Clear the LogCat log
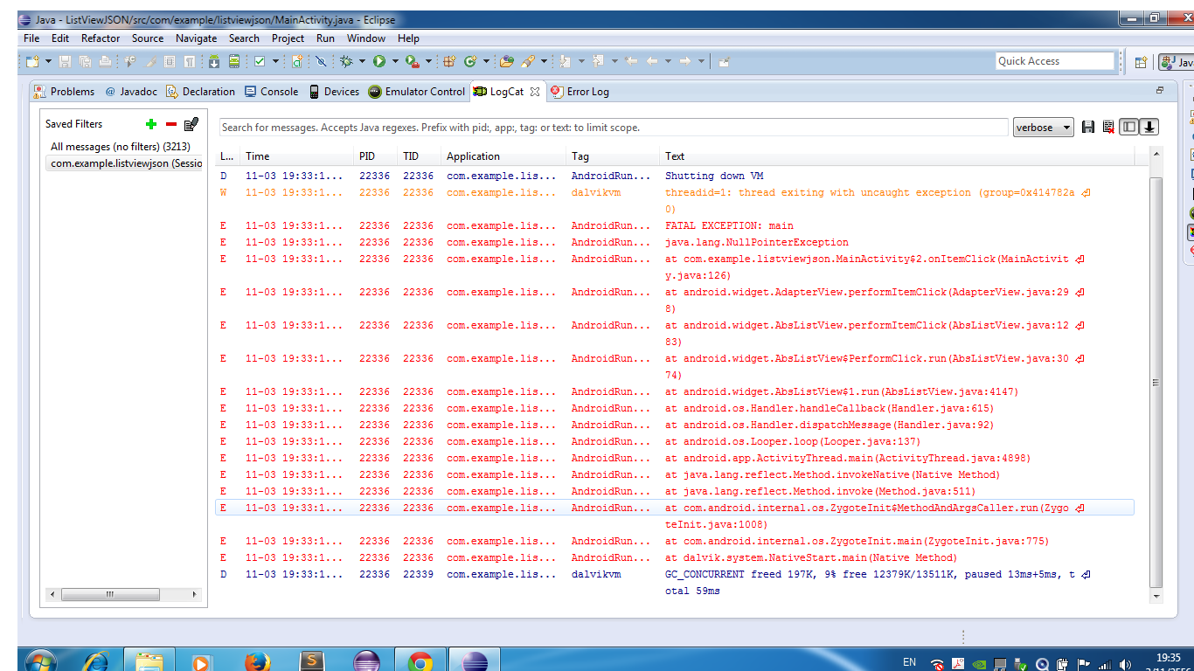This screenshot has width=1194, height=671. click(1108, 128)
